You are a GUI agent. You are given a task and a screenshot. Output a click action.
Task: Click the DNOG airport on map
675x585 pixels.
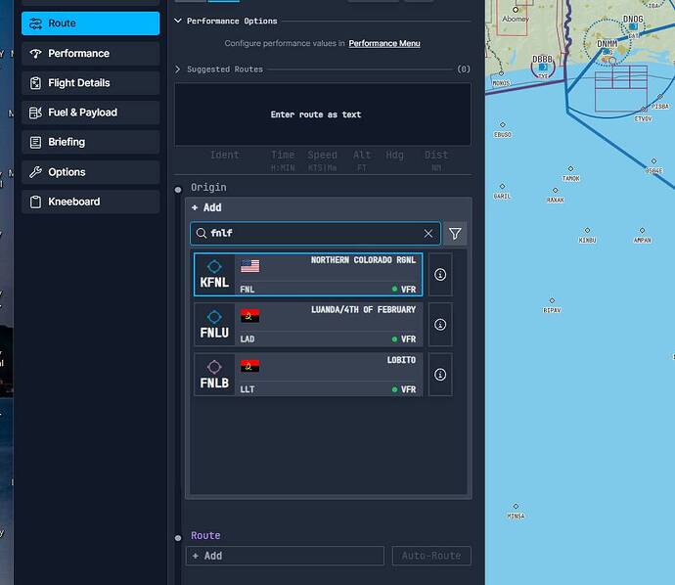coord(633,26)
